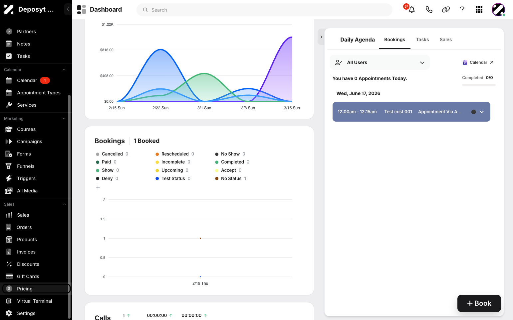Image resolution: width=513 pixels, height=320 pixels.
Task: Toggle No Show status legend
Action: point(230,154)
